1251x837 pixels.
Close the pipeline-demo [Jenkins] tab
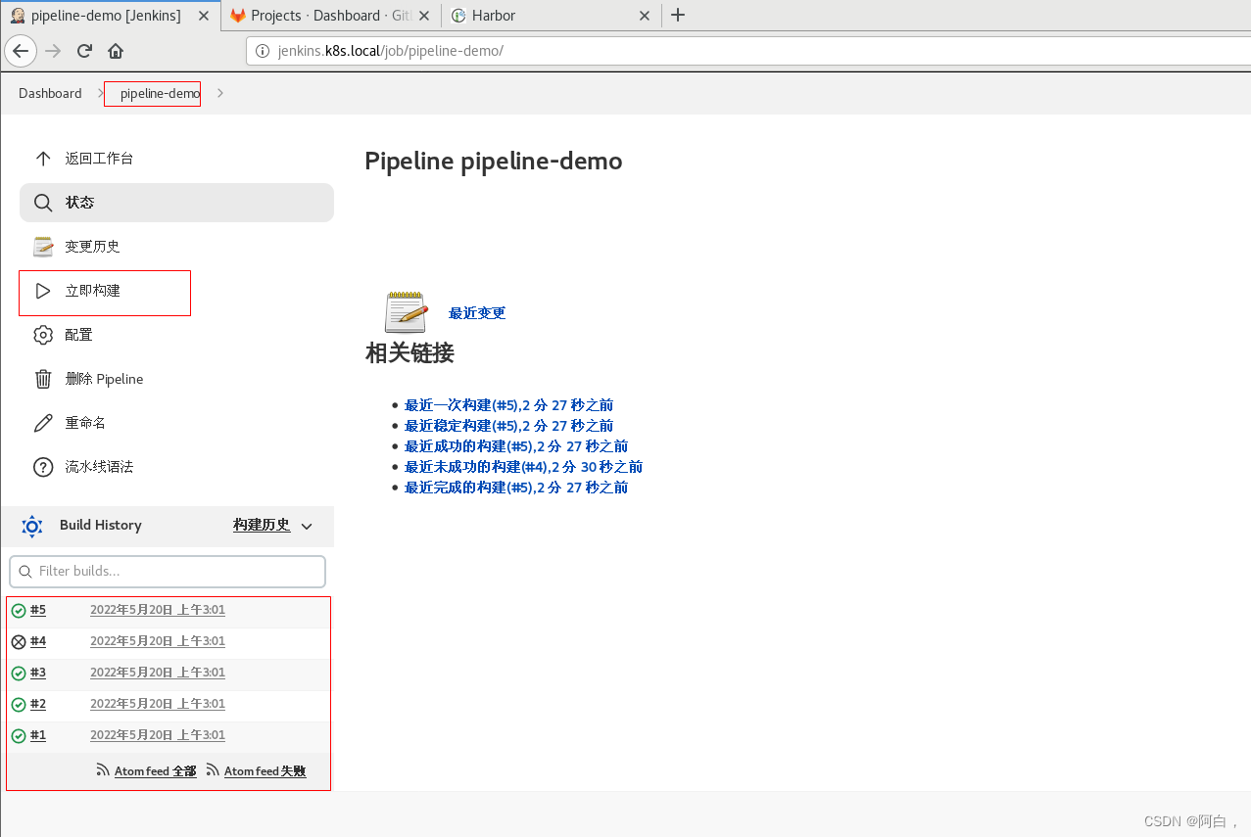(x=204, y=16)
